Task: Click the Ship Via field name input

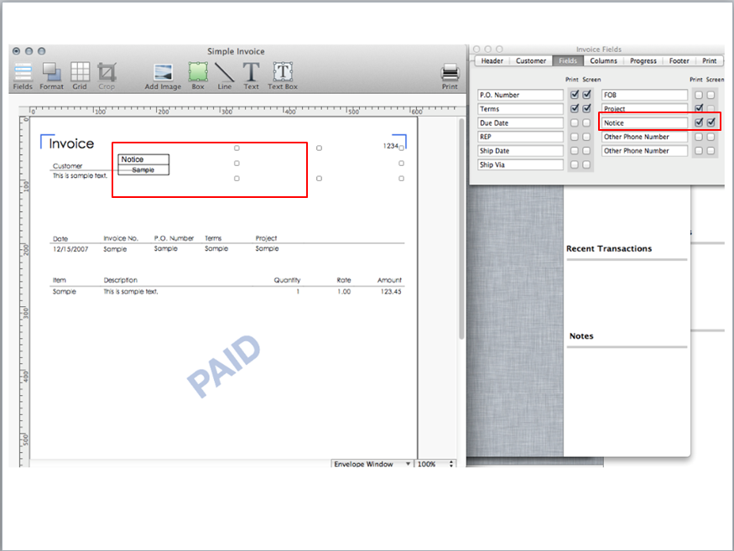Action: click(x=521, y=164)
